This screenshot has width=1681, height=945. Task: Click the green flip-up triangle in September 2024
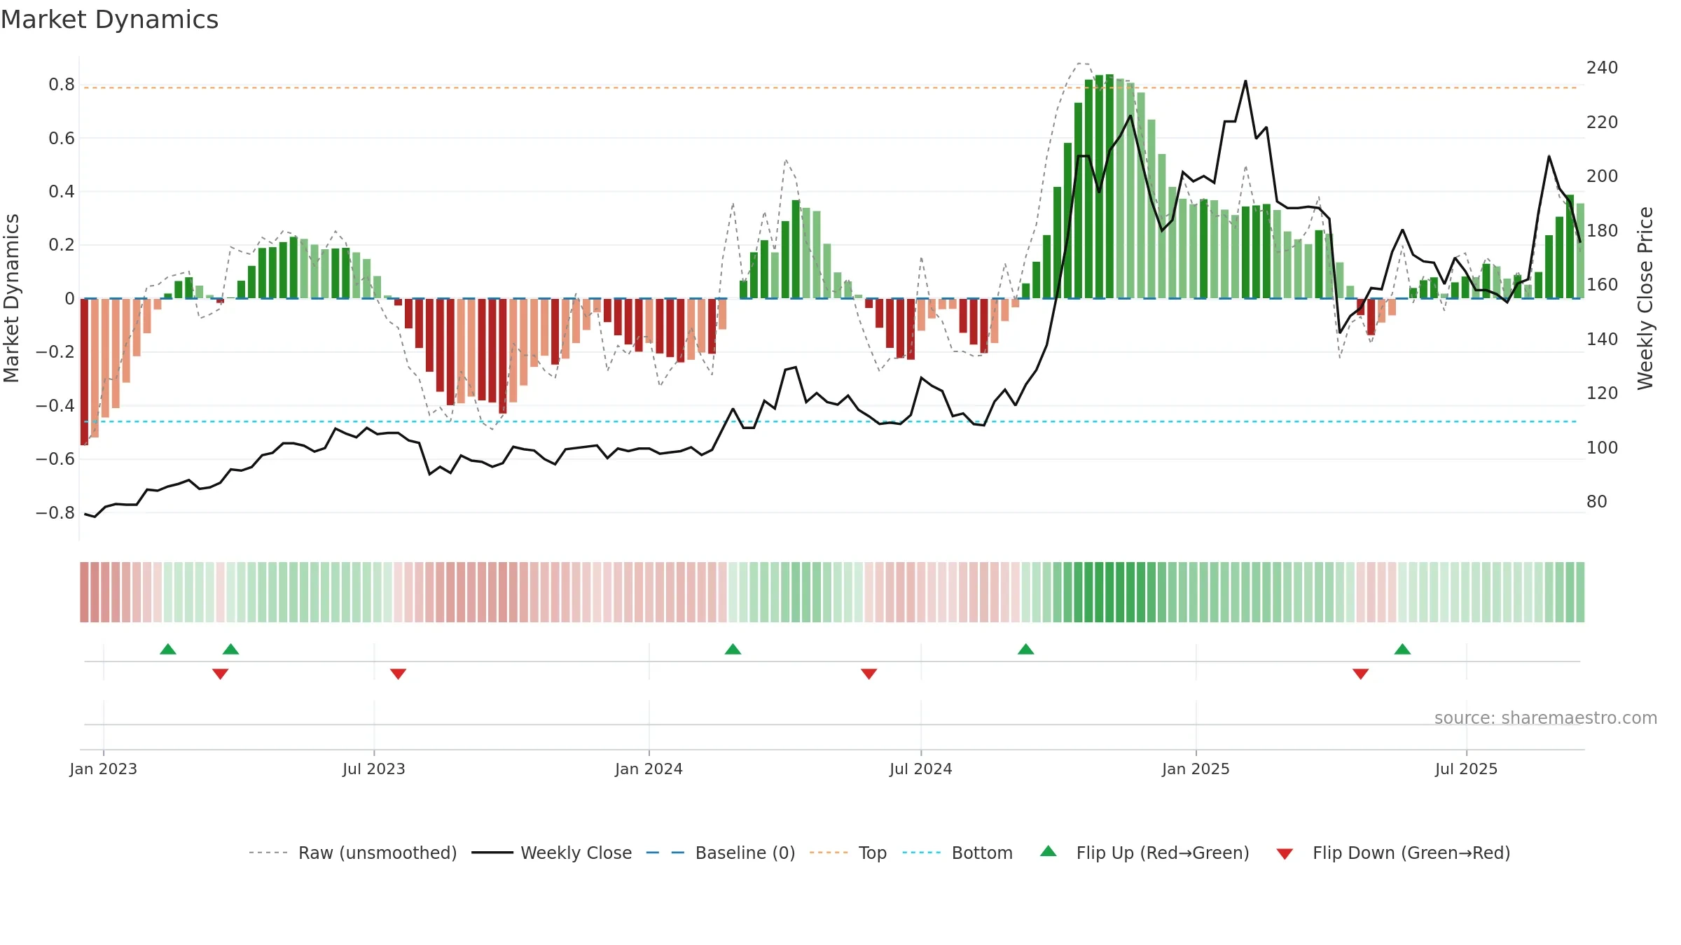(x=1025, y=649)
